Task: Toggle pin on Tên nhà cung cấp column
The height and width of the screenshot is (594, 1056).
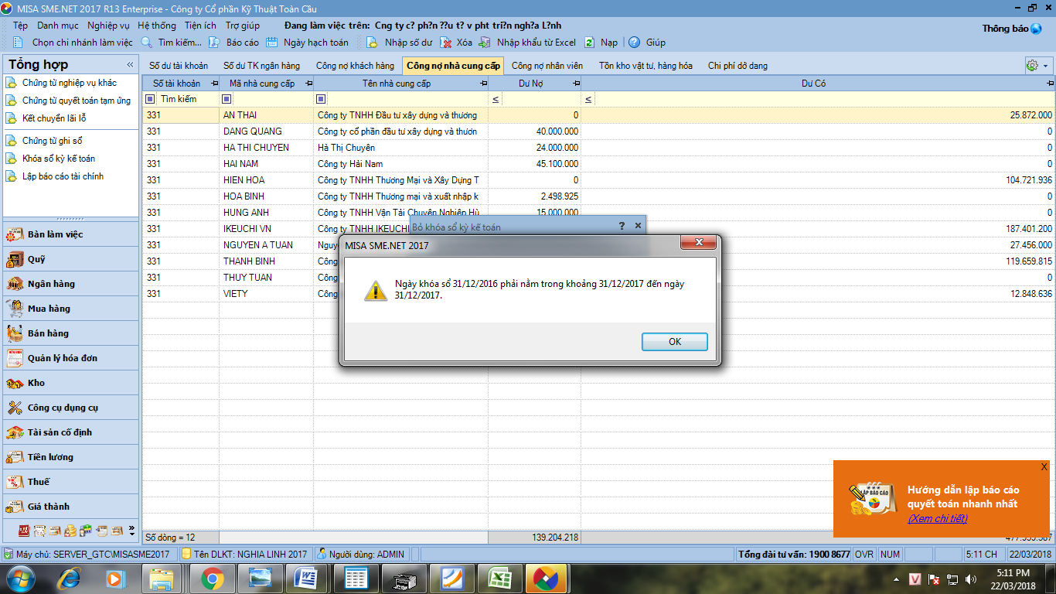Action: coord(483,84)
